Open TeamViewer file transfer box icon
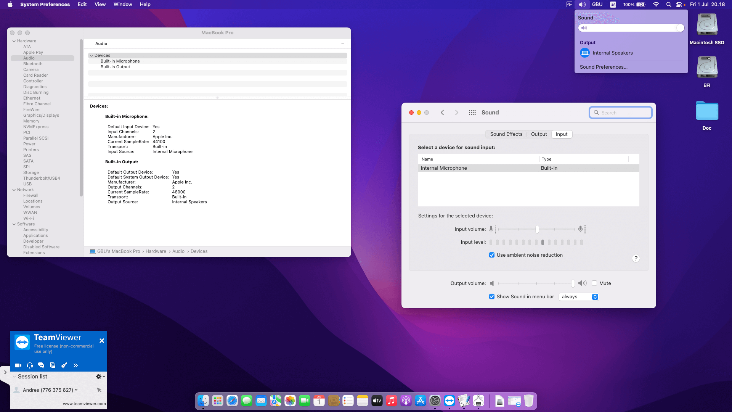Screen dimensions: 732x412 (53, 365)
